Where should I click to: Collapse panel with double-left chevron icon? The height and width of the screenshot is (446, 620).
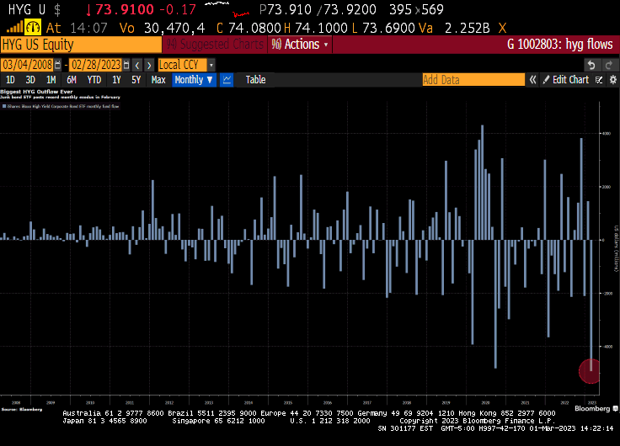coord(532,80)
